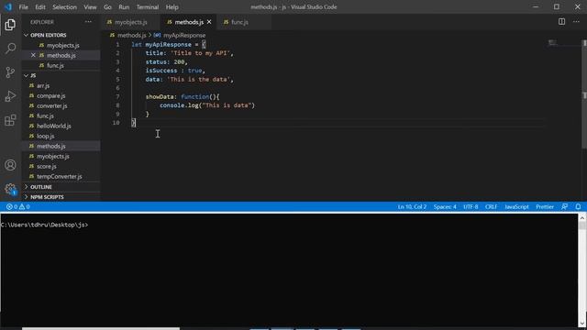Image resolution: width=587 pixels, height=330 pixels.
Task: Click myApiResponse in the breadcrumb
Action: [184, 35]
